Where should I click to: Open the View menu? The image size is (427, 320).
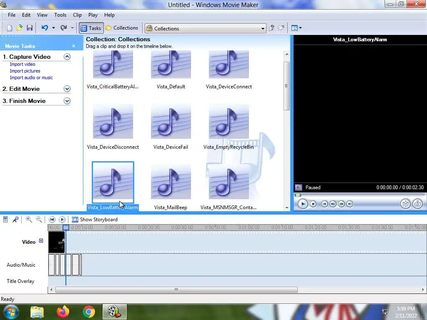42,15
